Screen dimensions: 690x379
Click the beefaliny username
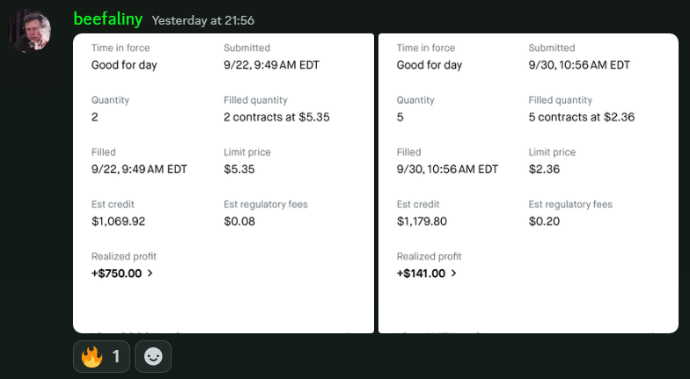(x=107, y=19)
